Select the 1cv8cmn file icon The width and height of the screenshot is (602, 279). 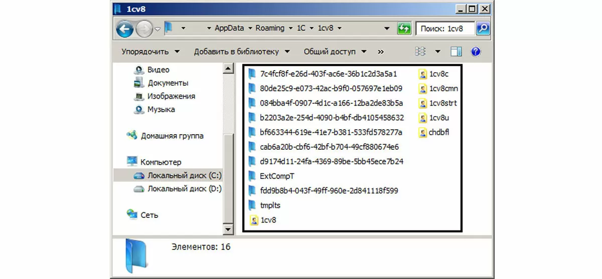coord(422,89)
